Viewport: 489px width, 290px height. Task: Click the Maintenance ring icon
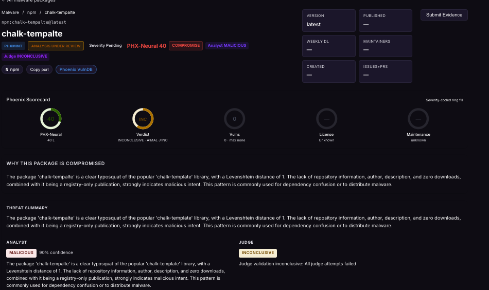418,119
